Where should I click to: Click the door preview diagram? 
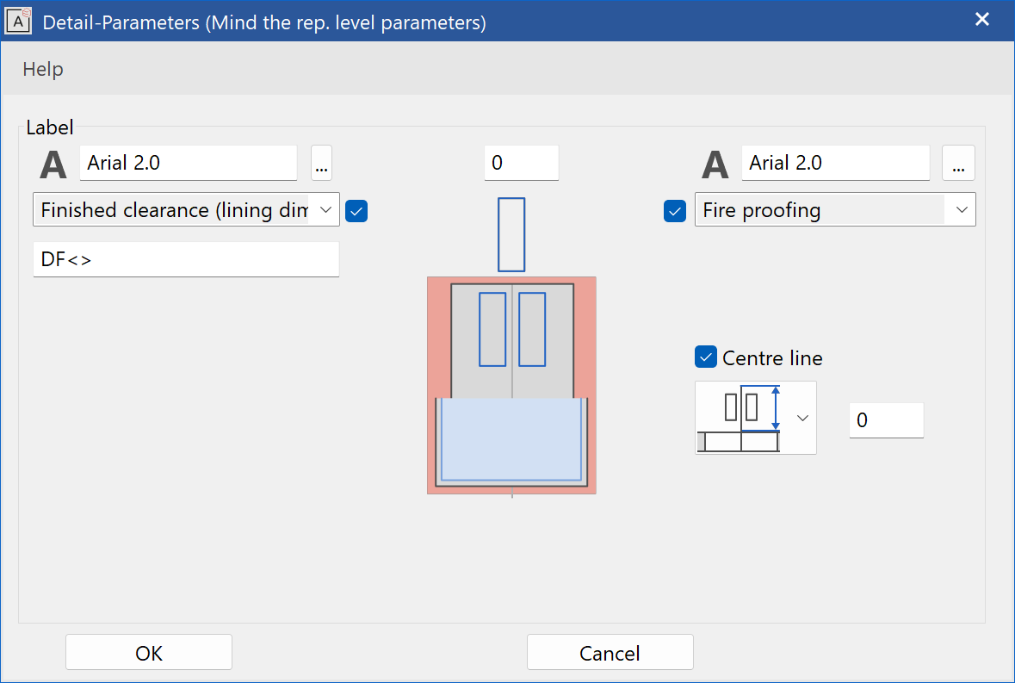click(511, 386)
